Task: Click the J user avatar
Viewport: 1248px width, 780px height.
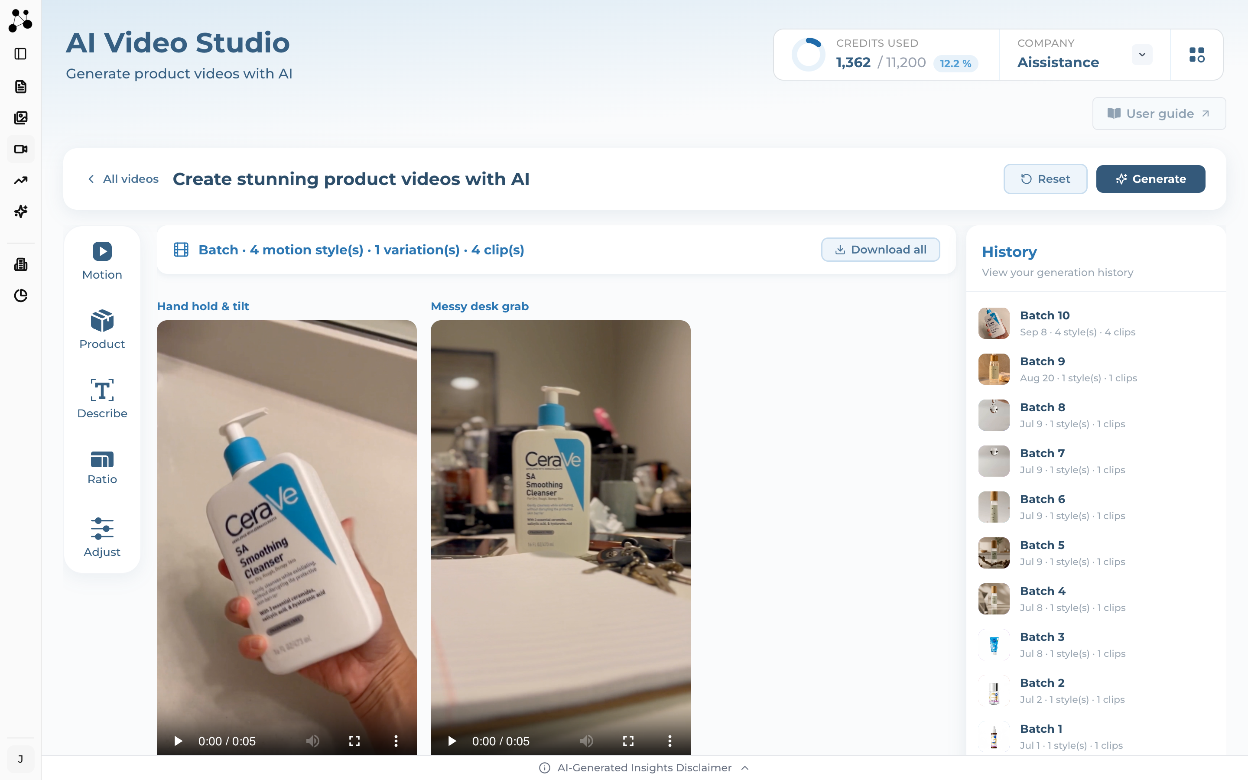Action: [21, 759]
